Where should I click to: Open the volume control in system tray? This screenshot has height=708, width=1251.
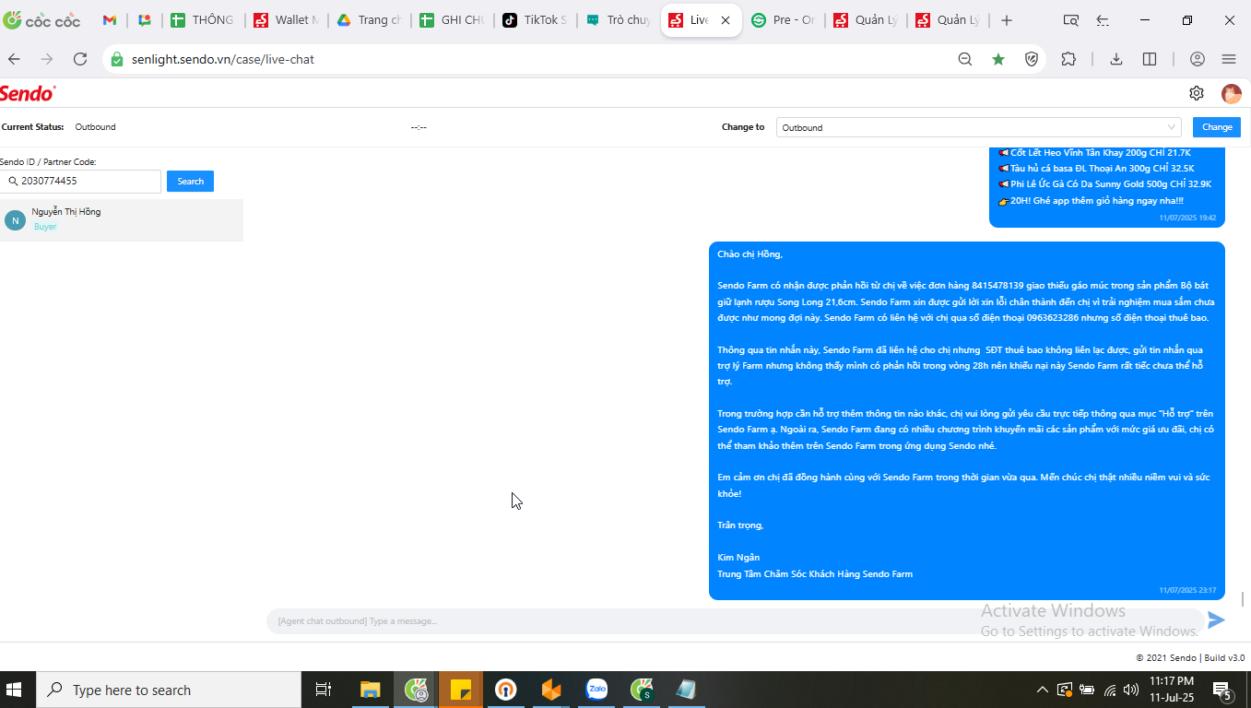tap(1130, 690)
